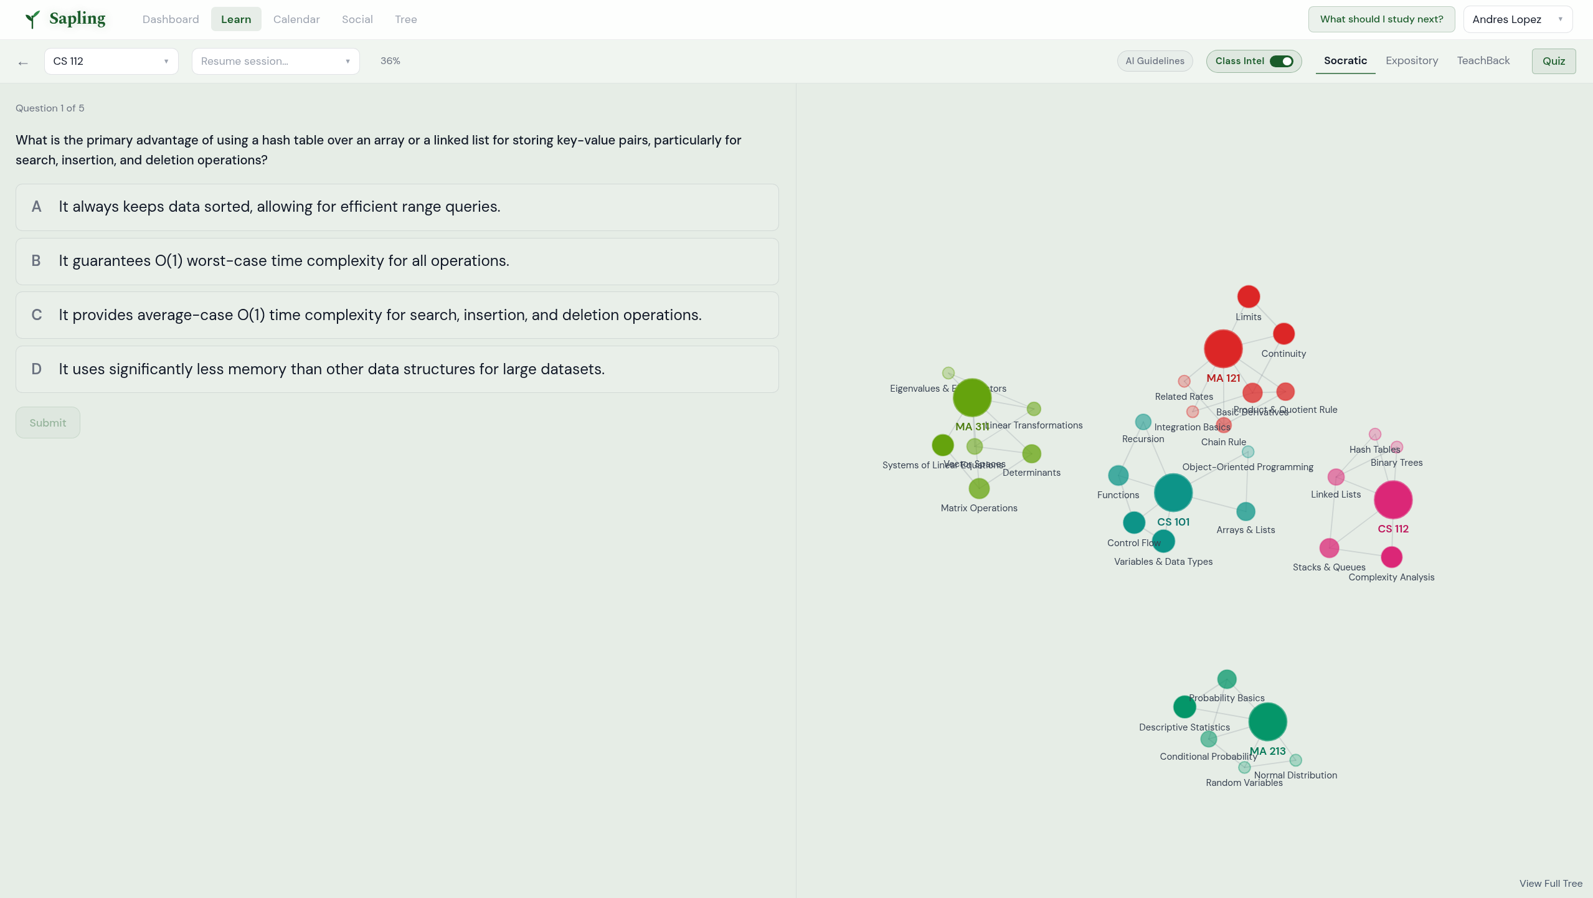Select the large CS 112 graph node

1392,499
